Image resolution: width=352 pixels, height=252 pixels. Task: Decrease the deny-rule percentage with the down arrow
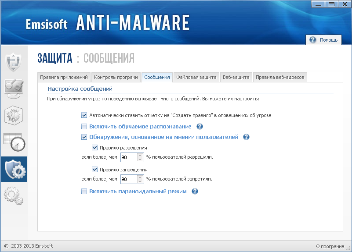[140, 181]
